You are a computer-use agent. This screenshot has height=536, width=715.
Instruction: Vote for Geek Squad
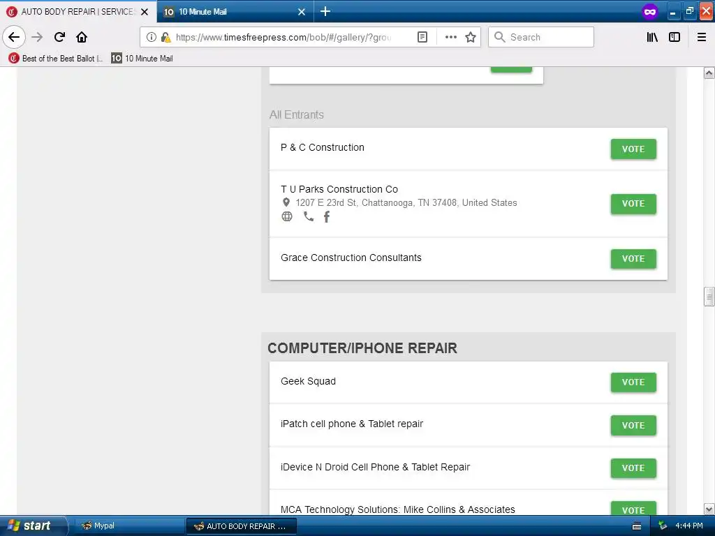pos(633,382)
